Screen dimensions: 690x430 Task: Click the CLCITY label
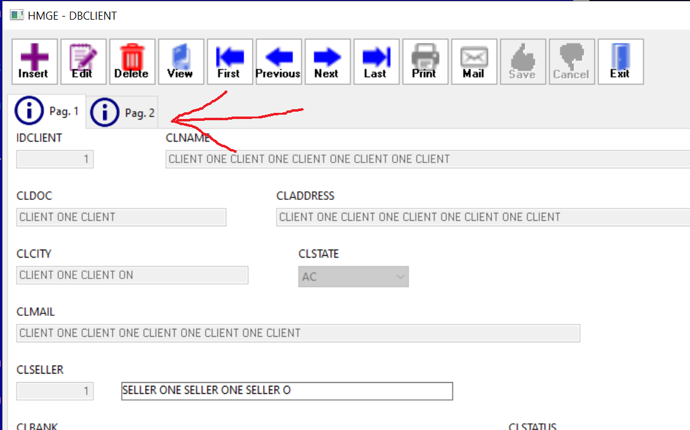coord(34,254)
